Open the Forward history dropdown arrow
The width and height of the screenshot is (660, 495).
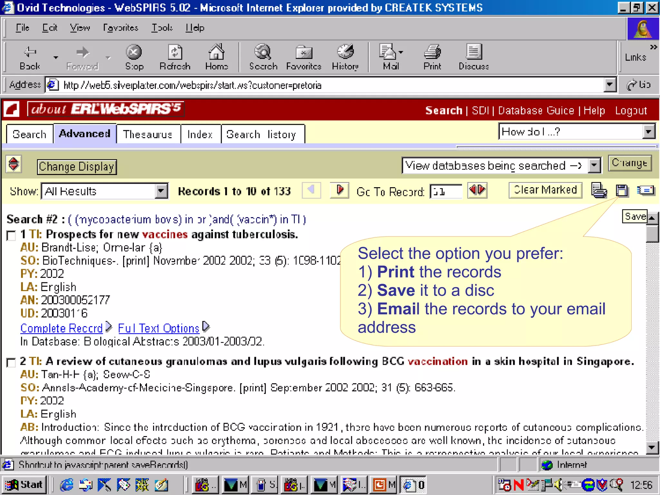click(x=108, y=58)
